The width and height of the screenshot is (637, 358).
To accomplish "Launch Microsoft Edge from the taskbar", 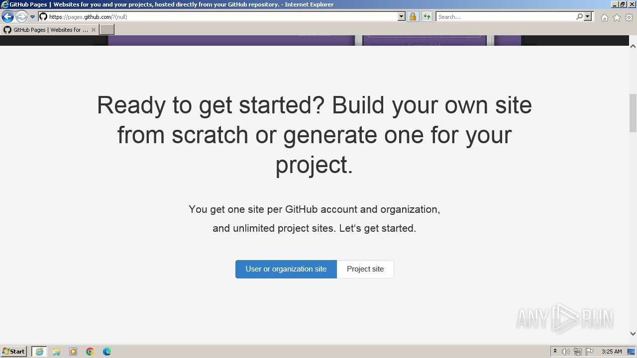I will [x=107, y=352].
